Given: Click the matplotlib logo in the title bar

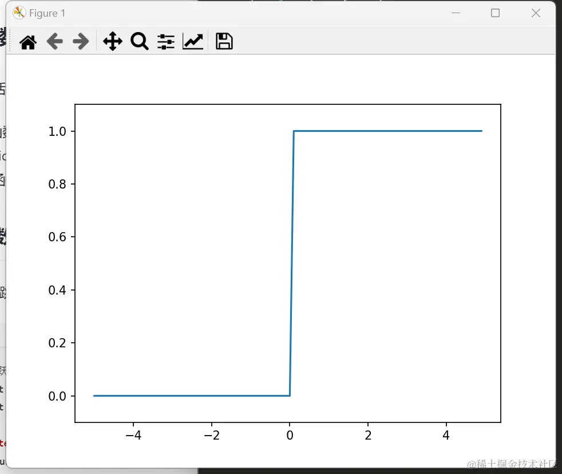Looking at the screenshot, I should pyautogui.click(x=19, y=13).
